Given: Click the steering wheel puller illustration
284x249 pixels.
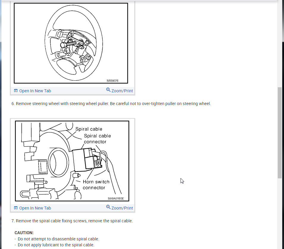Looking at the screenshot, I should pyautogui.click(x=71, y=43).
